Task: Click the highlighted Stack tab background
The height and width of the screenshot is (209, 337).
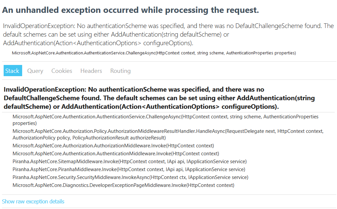Action: pyautogui.click(x=13, y=71)
